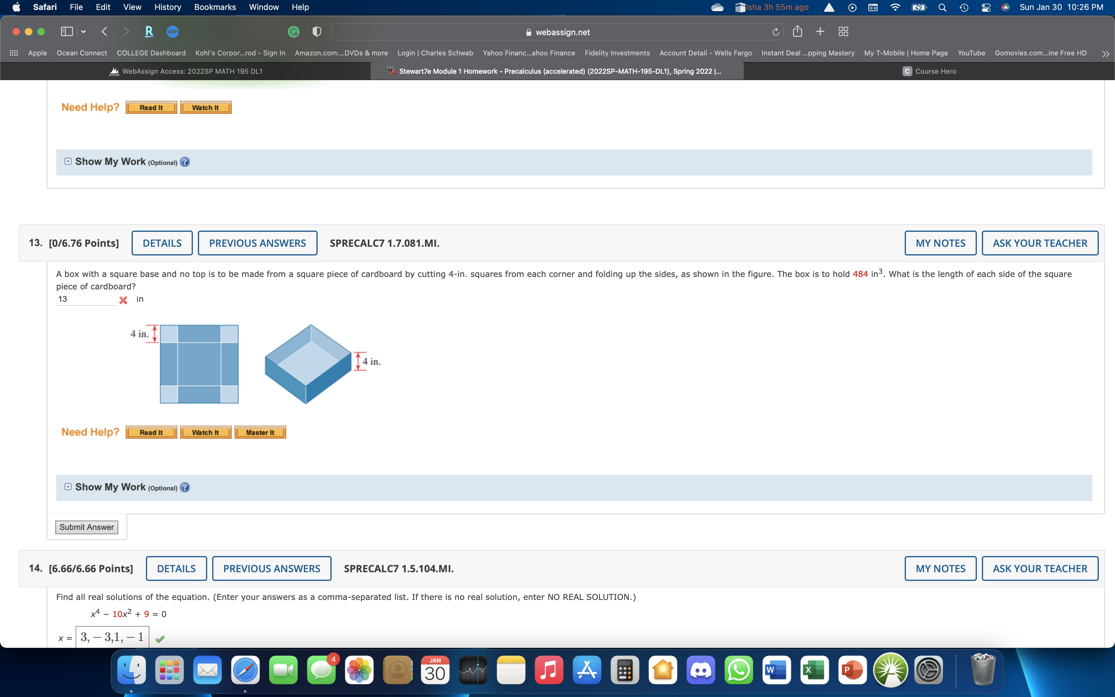Open Spotlight search in the menu bar

click(942, 7)
